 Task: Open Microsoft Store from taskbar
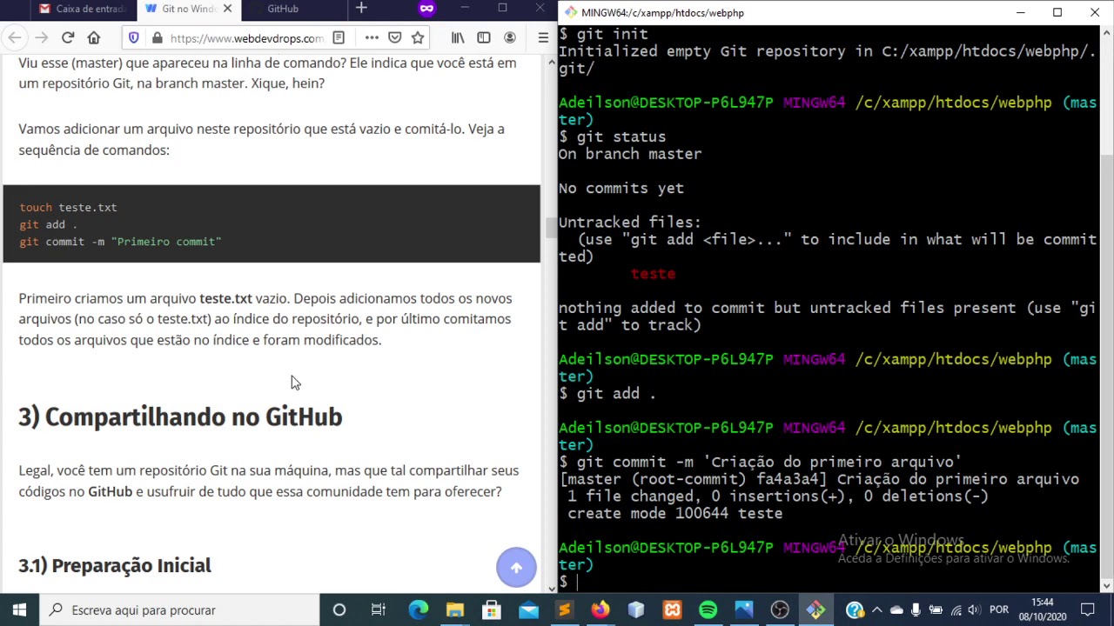click(x=492, y=610)
